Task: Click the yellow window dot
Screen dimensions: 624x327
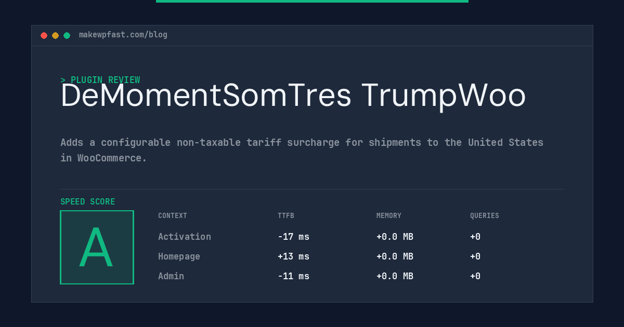Action: tap(55, 35)
